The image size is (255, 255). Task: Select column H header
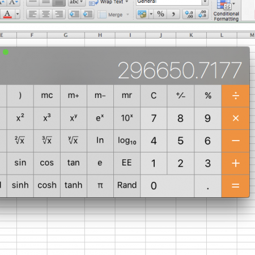100,35
